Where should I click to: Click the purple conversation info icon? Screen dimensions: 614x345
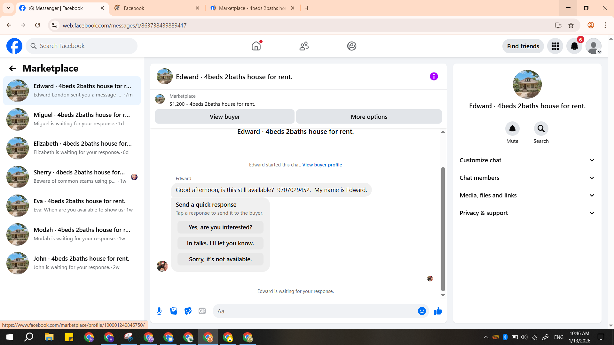(x=434, y=76)
